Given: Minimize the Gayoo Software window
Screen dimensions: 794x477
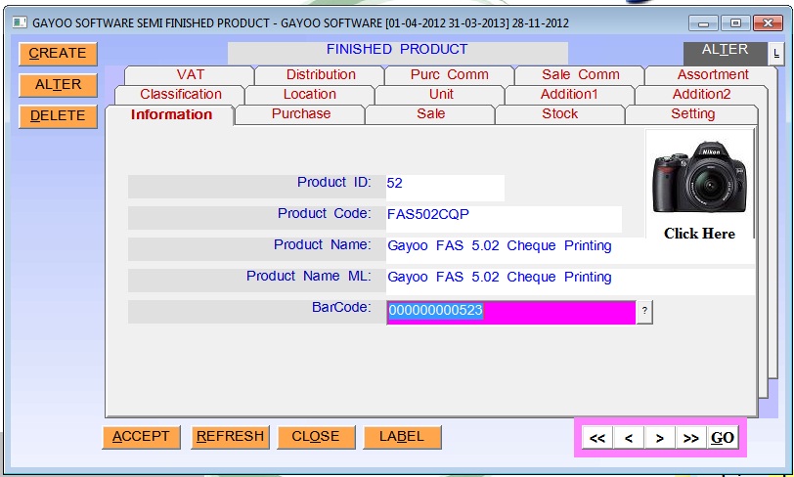Looking at the screenshot, I should coord(703,23).
